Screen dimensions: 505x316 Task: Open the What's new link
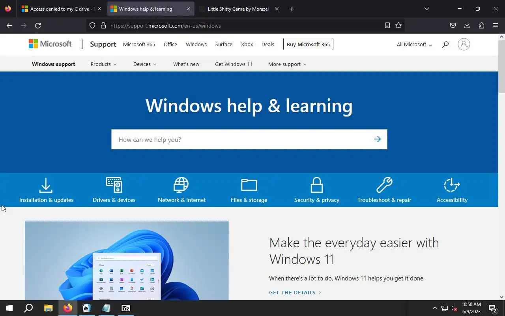point(186,64)
